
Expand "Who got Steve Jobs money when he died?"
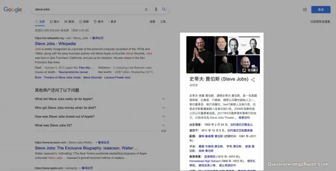point(100,108)
